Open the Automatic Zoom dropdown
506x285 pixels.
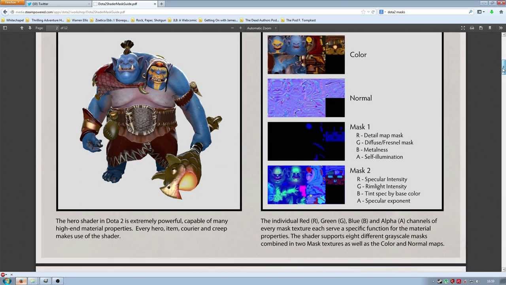coord(262,28)
